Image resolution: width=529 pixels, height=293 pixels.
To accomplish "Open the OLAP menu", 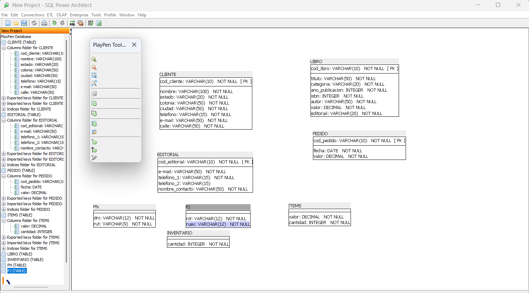I will point(62,15).
